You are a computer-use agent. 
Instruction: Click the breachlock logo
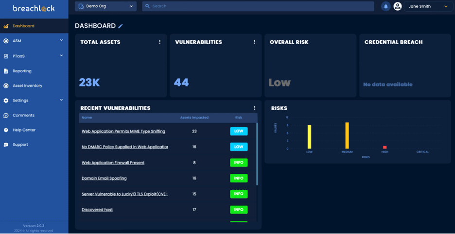(34, 8)
